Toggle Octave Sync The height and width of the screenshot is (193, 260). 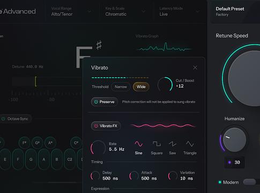15,118
